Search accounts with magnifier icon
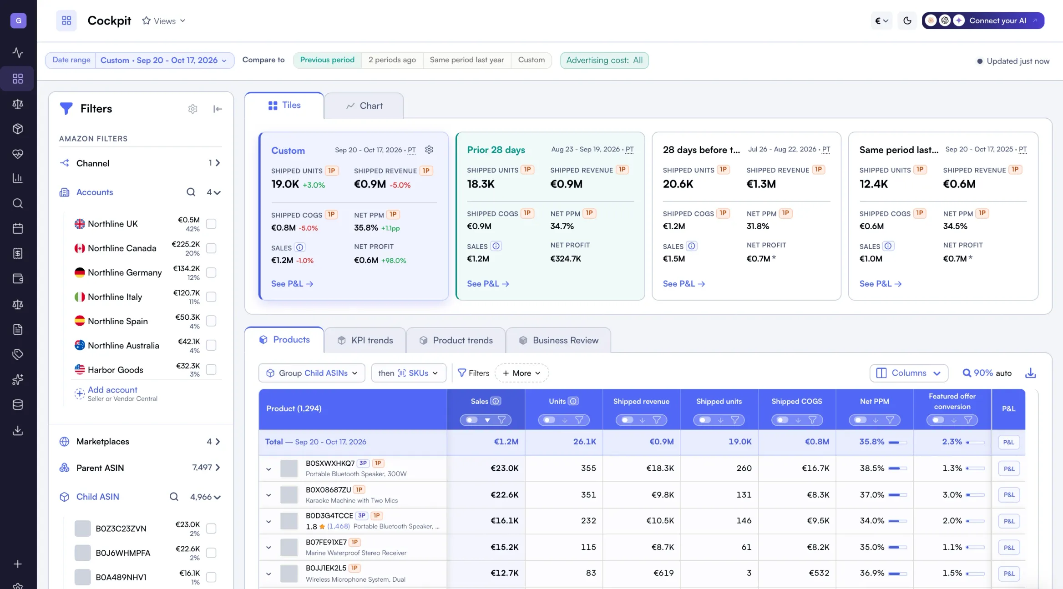 (191, 192)
